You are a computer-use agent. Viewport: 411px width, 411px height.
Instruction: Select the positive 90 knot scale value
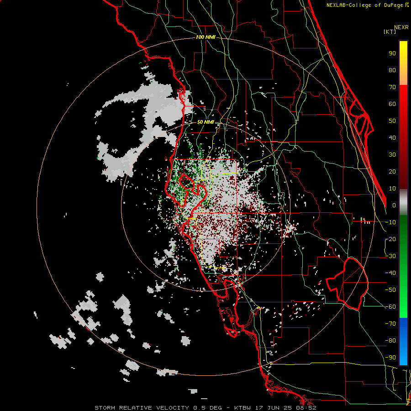(392, 53)
